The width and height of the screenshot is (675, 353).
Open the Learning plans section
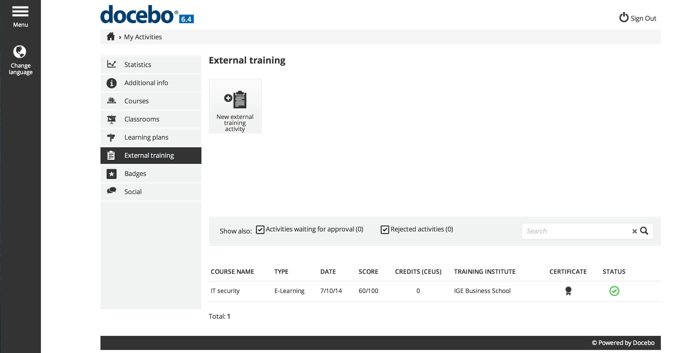pos(151,137)
